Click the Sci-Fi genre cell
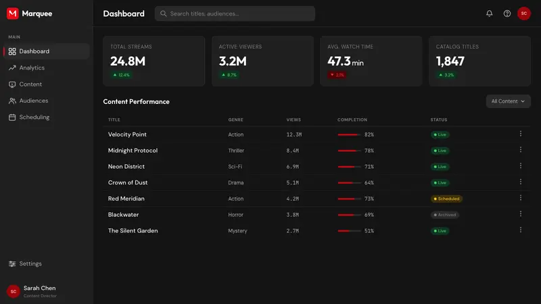 tap(235, 166)
